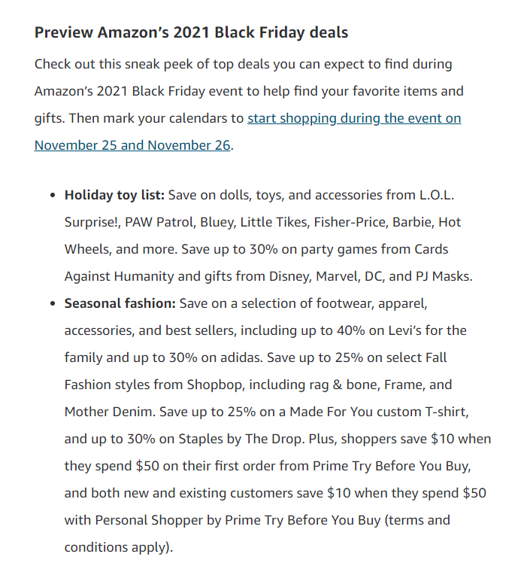Click "PJ Masks" at toy paragraph end

[x=442, y=276]
